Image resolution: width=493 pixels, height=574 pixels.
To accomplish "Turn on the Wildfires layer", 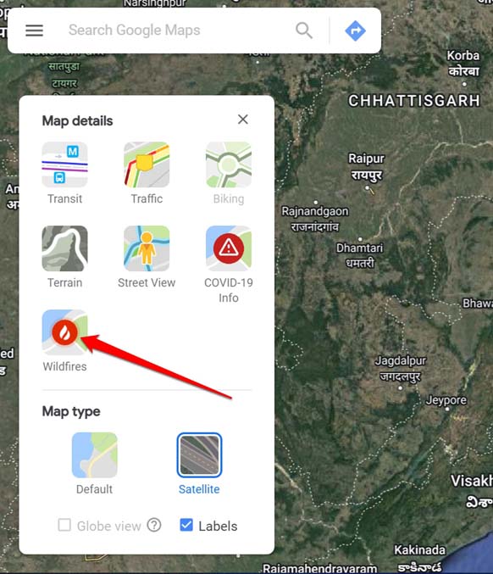I will pos(64,332).
